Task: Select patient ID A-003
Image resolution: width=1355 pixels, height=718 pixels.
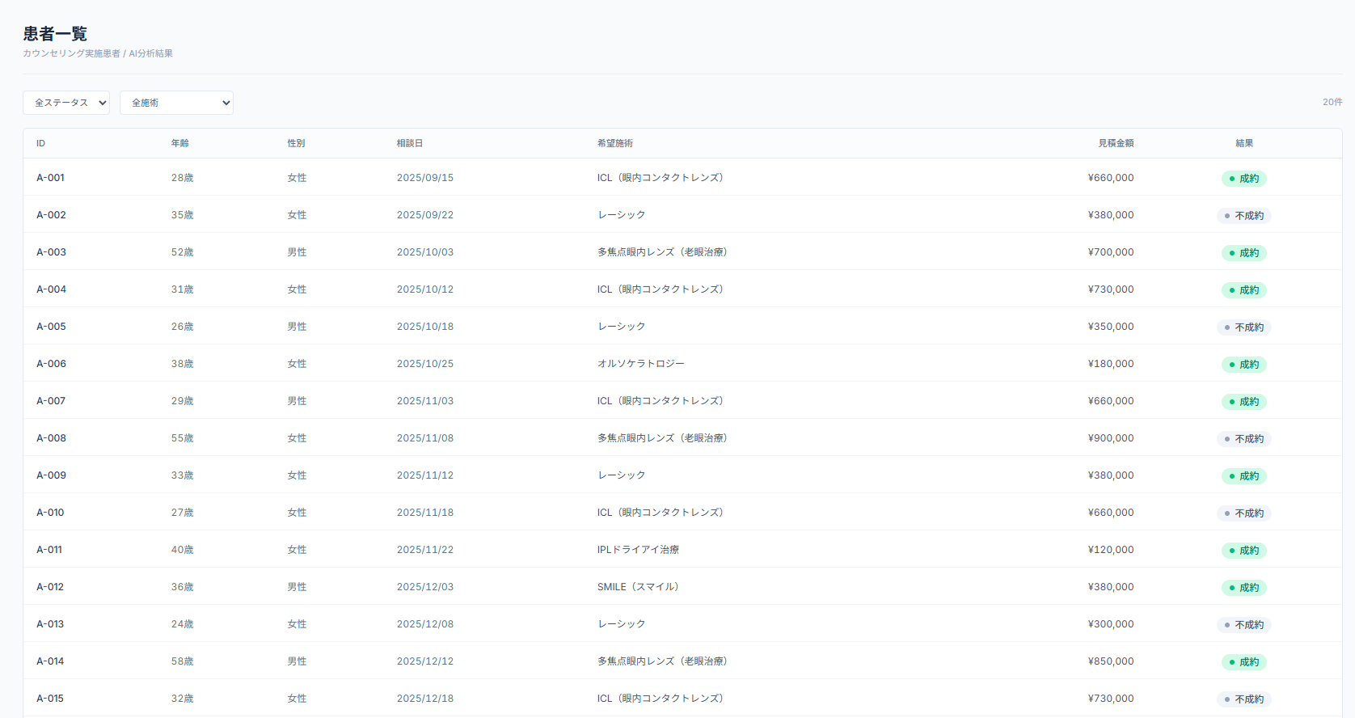Action: pyautogui.click(x=51, y=252)
